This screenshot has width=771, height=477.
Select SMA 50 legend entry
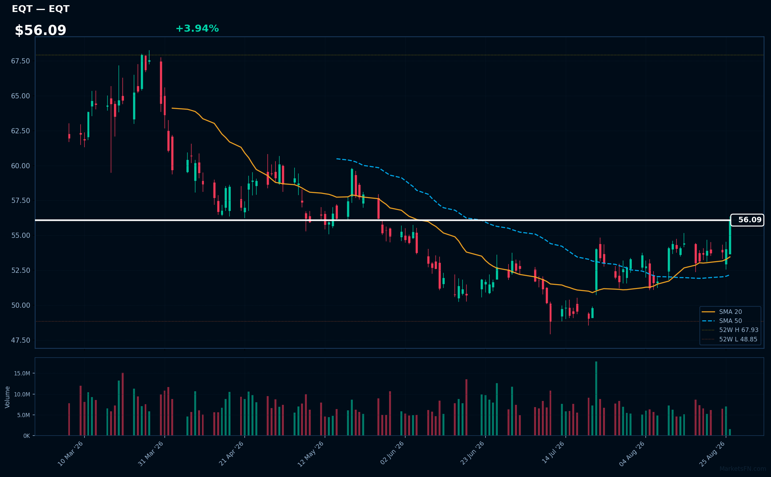pyautogui.click(x=730, y=321)
